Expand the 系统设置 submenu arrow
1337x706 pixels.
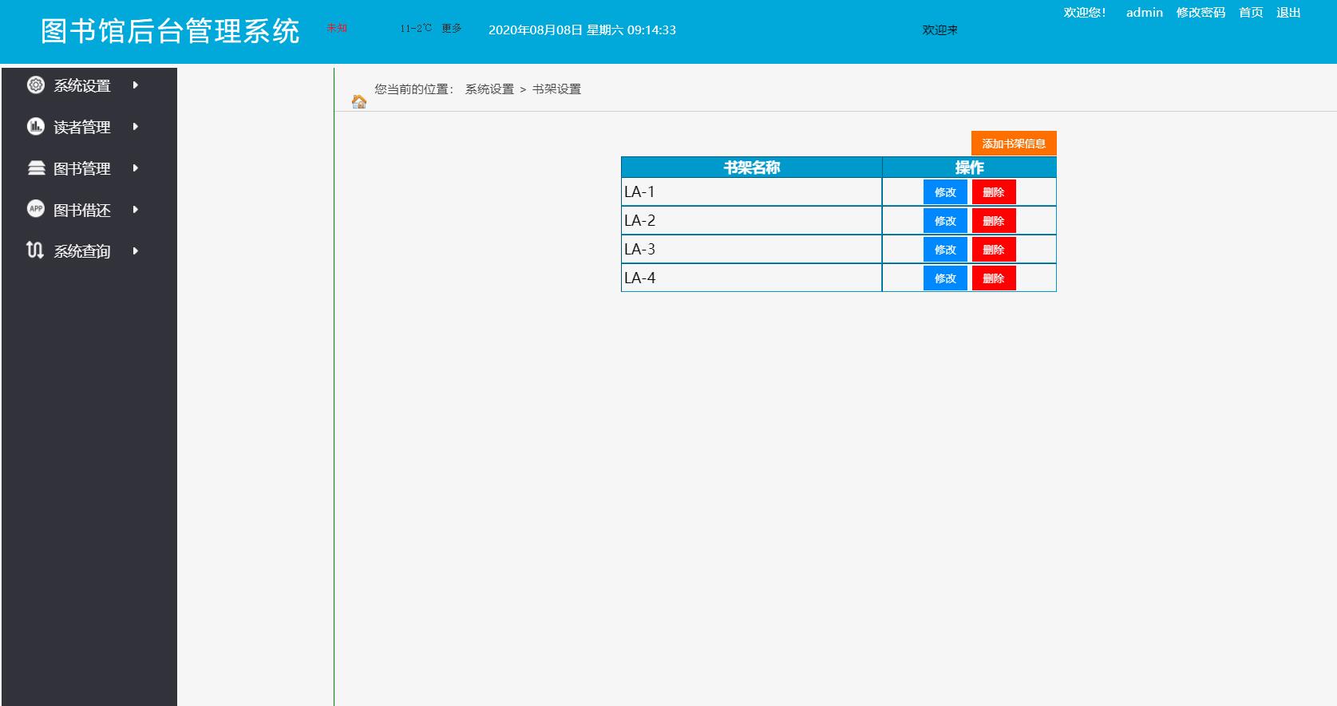[136, 85]
